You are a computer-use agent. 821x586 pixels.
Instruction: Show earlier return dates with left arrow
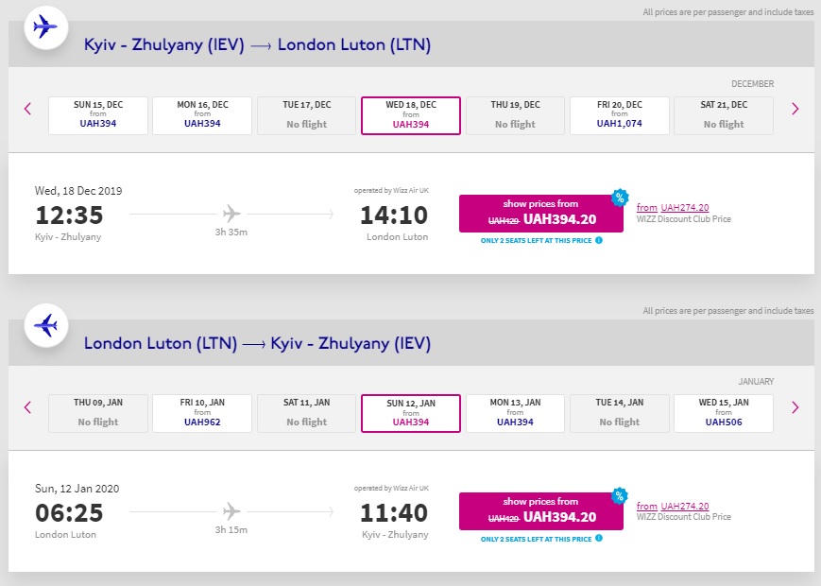pos(27,407)
